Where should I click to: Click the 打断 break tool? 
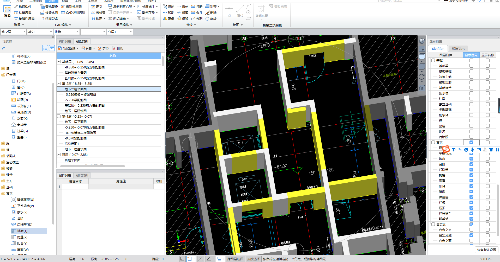click(197, 7)
